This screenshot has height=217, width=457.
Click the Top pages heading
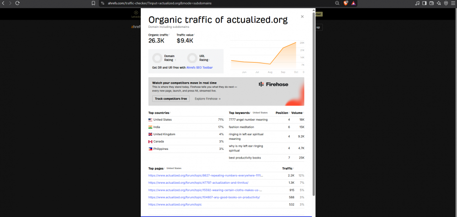coord(156,169)
